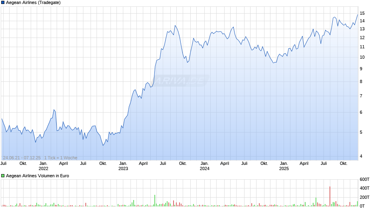This screenshot has width=375, height=210.
Task: Click the 'Jan. 2023' time axis label
Action: [x=123, y=166]
